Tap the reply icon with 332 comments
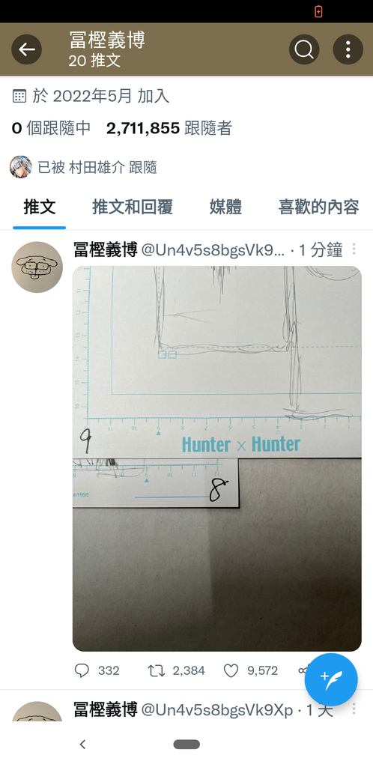The height and width of the screenshot is (767, 373). (82, 670)
